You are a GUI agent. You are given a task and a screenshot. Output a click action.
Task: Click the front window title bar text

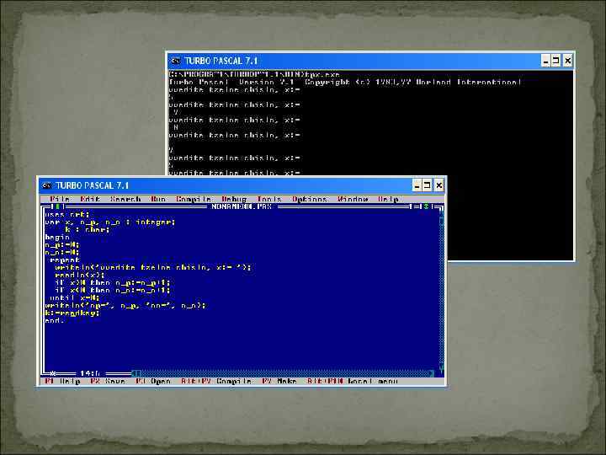(92, 185)
